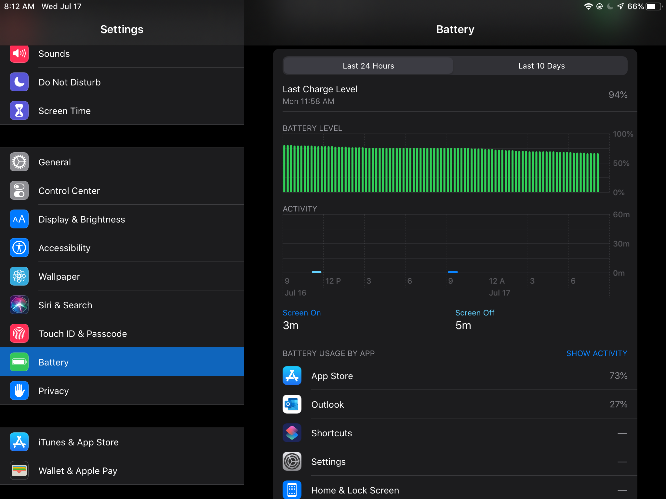This screenshot has height=499, width=666.
Task: Tap the battery percentage in status bar
Action: [635, 6]
